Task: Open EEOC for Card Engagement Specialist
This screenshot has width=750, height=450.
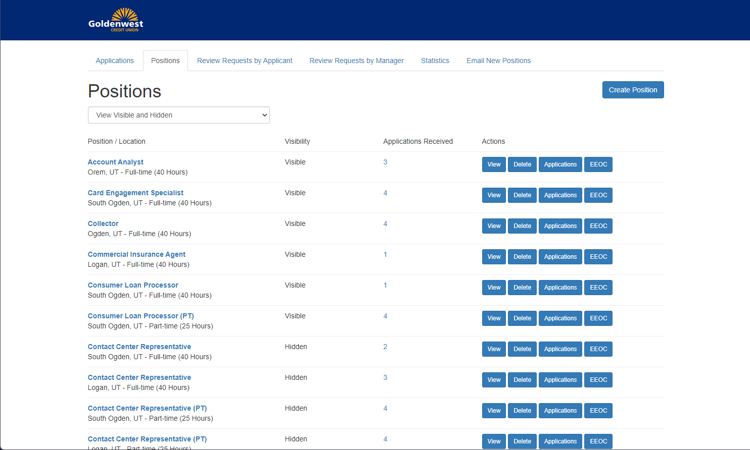Action: click(598, 195)
